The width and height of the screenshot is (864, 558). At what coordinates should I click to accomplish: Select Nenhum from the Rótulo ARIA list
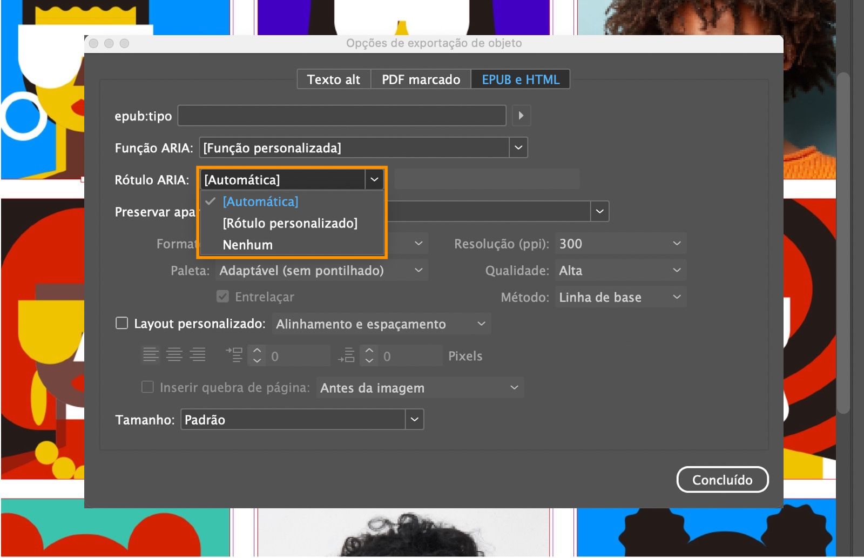click(x=247, y=244)
